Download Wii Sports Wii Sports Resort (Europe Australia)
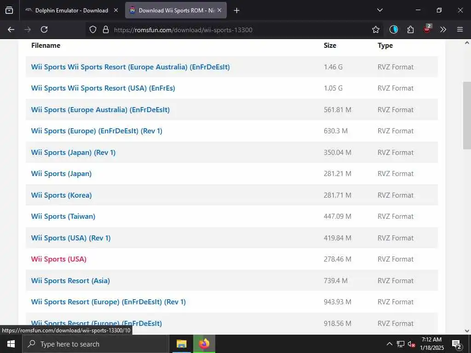Image resolution: width=471 pixels, height=353 pixels. pyautogui.click(x=130, y=67)
